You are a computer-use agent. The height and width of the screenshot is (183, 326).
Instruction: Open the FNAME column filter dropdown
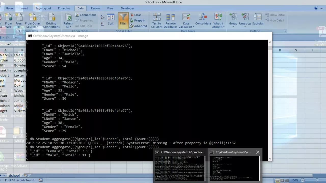[11, 55]
